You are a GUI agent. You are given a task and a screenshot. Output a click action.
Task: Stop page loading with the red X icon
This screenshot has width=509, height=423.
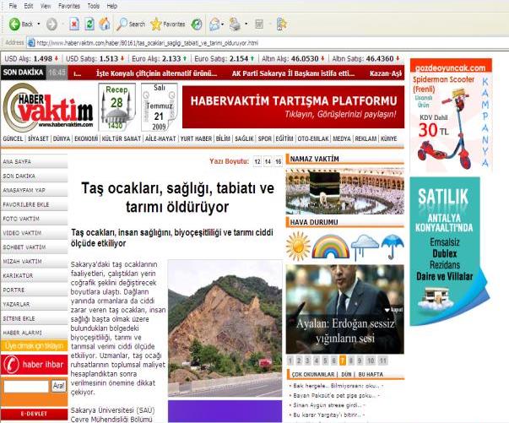click(x=74, y=24)
